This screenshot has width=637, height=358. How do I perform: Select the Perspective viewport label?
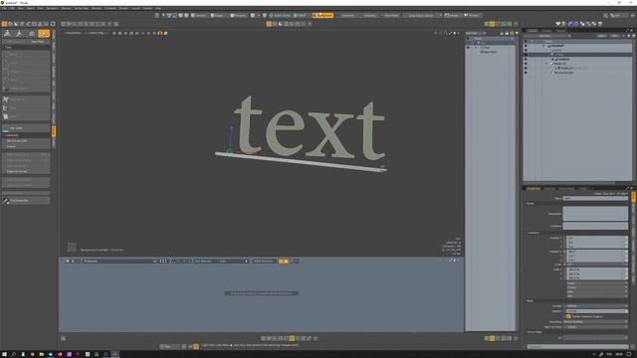[x=73, y=33]
